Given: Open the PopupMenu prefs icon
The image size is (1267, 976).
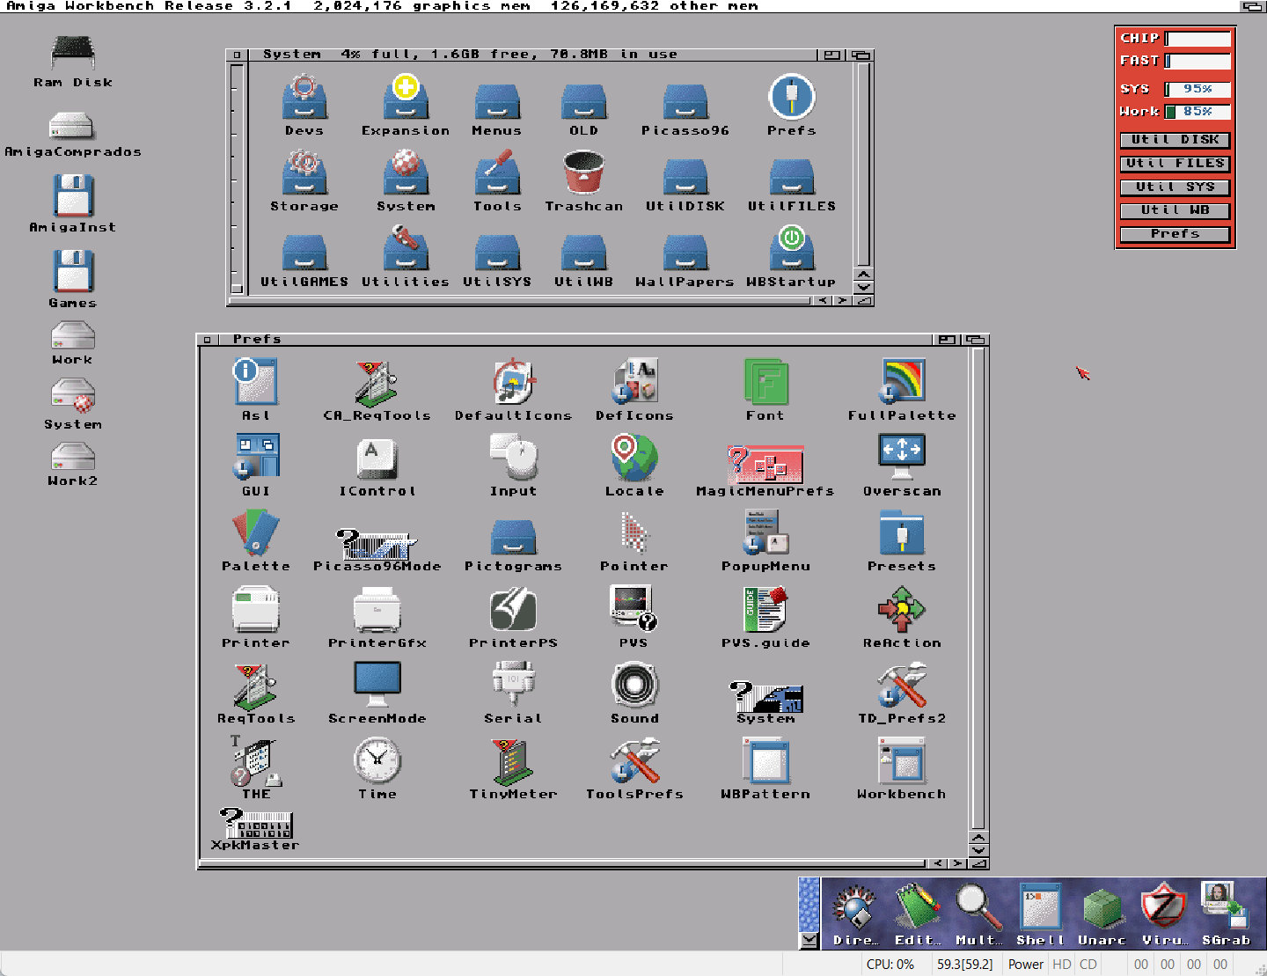Looking at the screenshot, I should coord(765,532).
